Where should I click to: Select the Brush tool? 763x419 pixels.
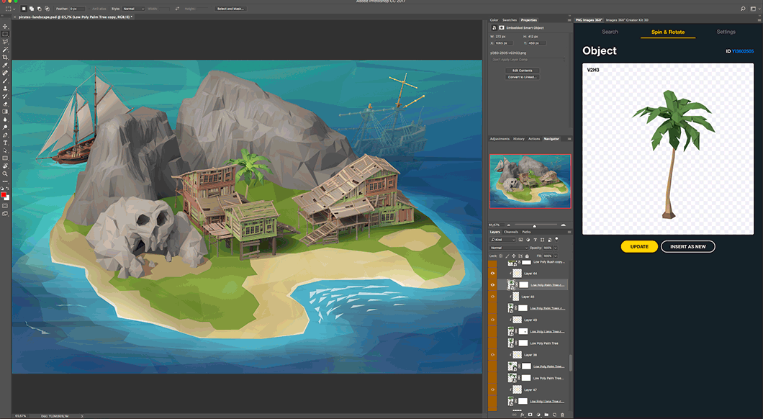pyautogui.click(x=5, y=81)
